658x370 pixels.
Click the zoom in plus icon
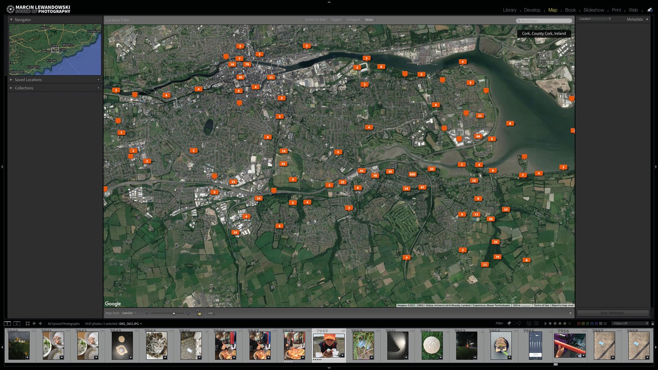[188, 313]
